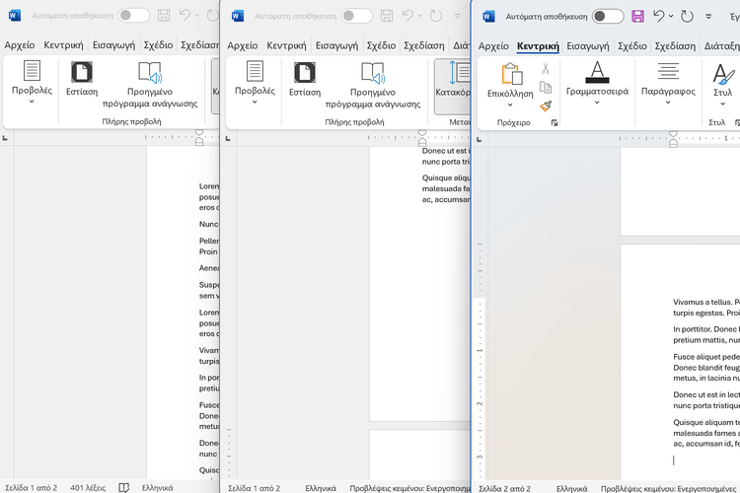Click the ruler indent marker in the middle window
The height and width of the screenshot is (493, 740).
(x=422, y=138)
